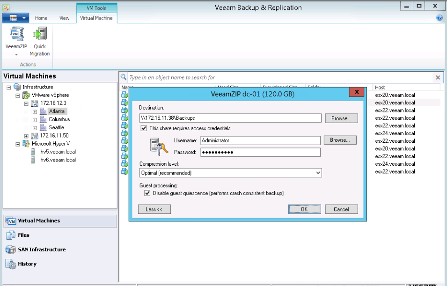This screenshot has width=447, height=286.
Task: Browse for the destination folder
Action: (341, 118)
